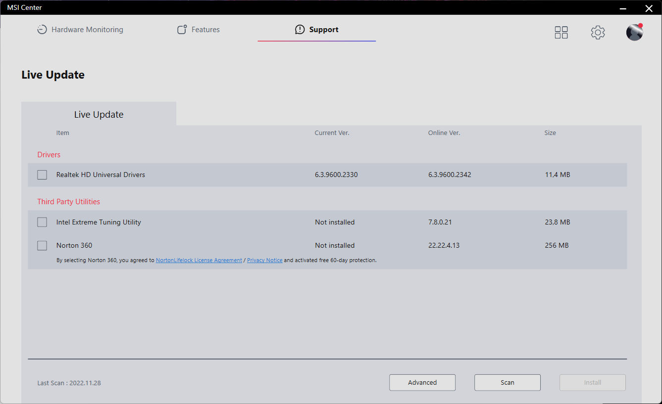The width and height of the screenshot is (662, 404).
Task: Click online version 6.3.9600.2342
Action: click(450, 175)
